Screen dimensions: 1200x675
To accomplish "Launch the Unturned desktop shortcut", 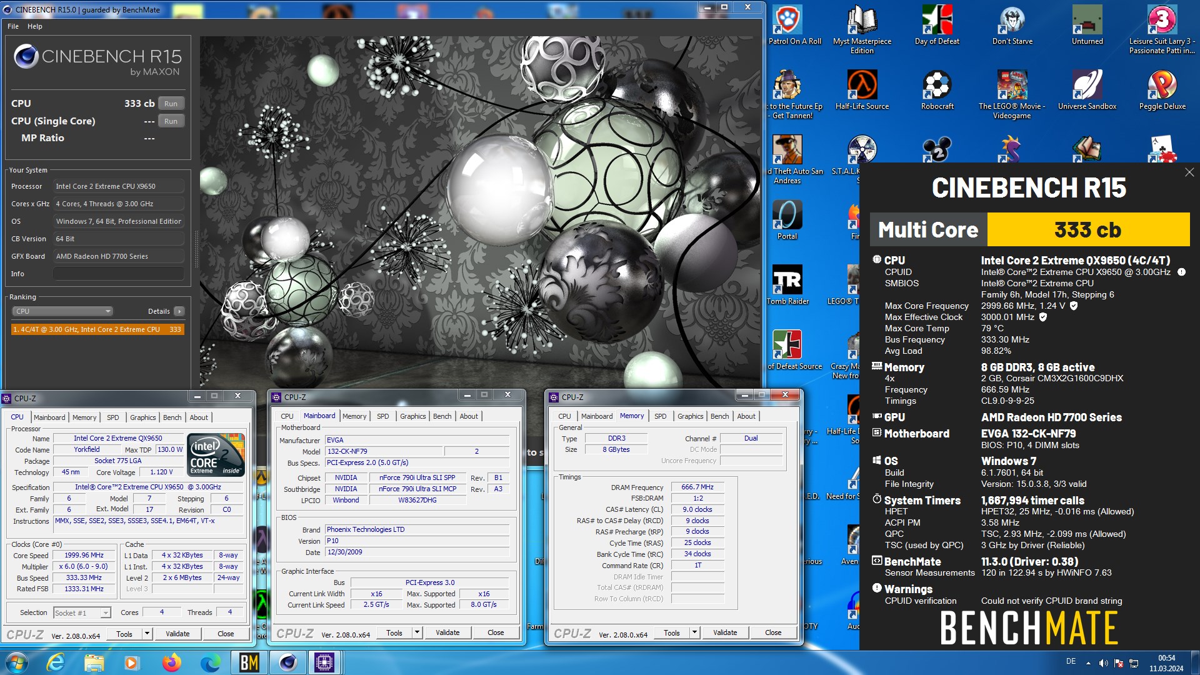I will (1087, 25).
